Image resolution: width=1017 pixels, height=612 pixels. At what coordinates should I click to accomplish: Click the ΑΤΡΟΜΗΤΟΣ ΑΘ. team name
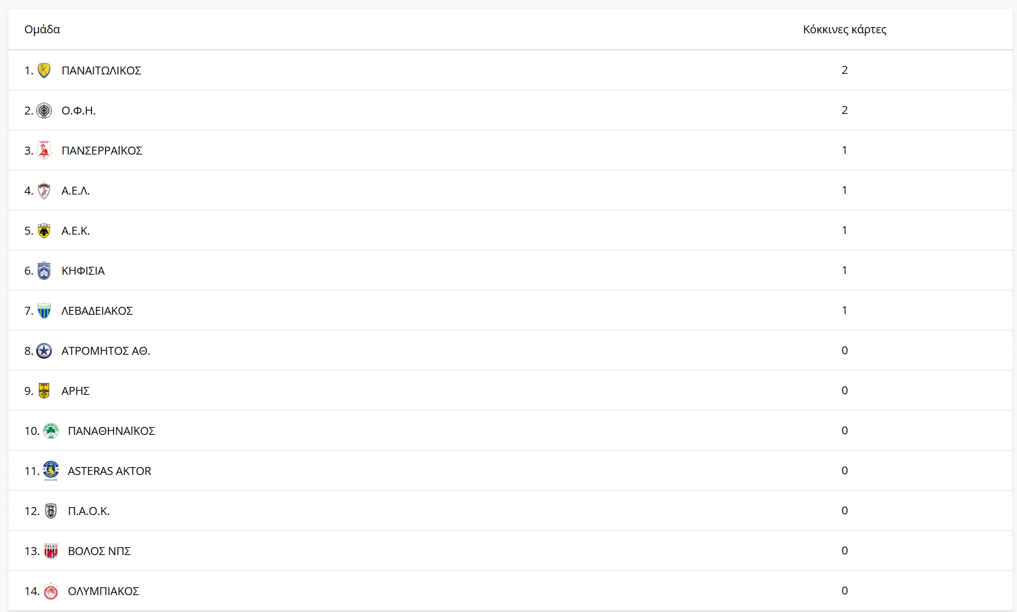pyautogui.click(x=106, y=351)
